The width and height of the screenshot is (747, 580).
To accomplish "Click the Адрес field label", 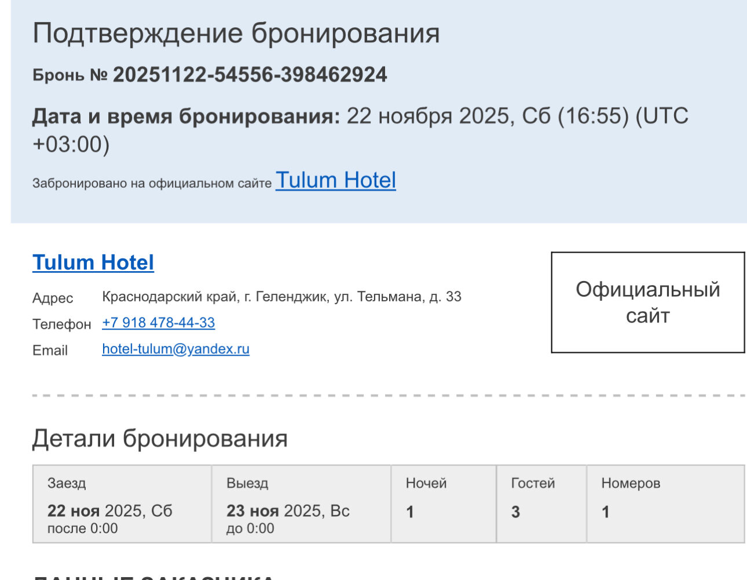I will tap(53, 298).
